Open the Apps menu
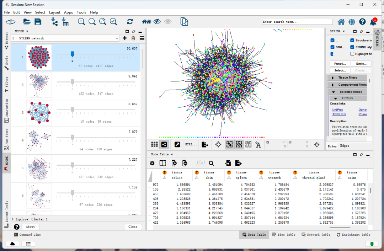Image resolution: width=384 pixels, height=251 pixels. [x=68, y=12]
